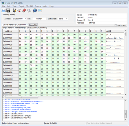Click the Connected via SWD log line
Viewport: 129px width, 126px height.
click(14, 106)
